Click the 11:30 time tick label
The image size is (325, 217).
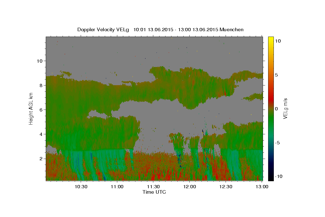[154, 187]
